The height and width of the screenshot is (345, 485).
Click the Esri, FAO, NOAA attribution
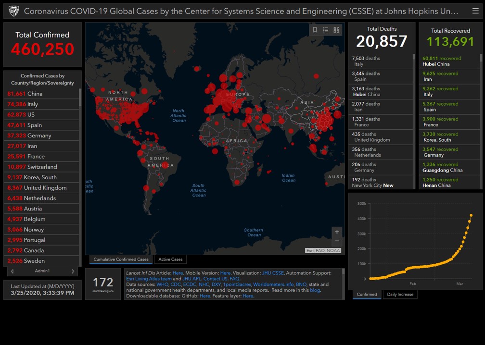pyautogui.click(x=323, y=250)
